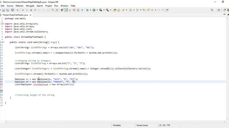Click the Save toolbar icon
This screenshot has width=229, height=128.
coord(4,10)
